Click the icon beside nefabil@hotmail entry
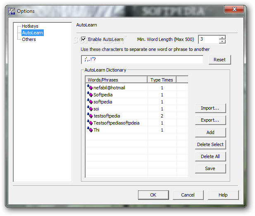This screenshot has height=216, width=255. point(90,87)
